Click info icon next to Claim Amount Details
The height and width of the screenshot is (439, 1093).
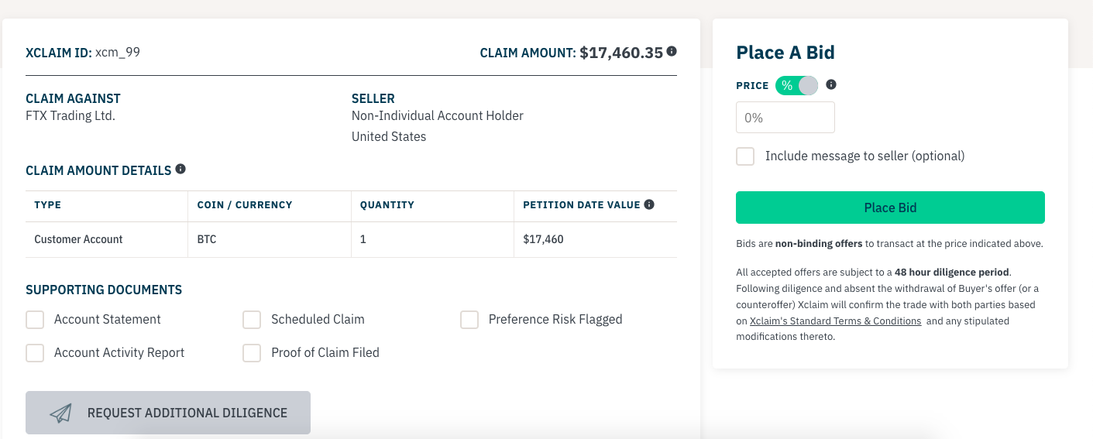coord(180,169)
